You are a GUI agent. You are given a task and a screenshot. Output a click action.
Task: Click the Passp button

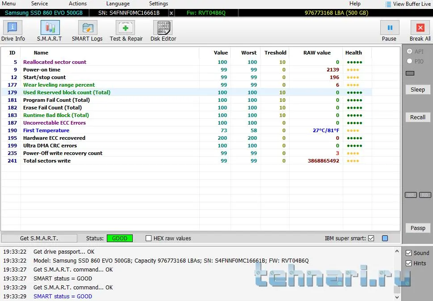(x=417, y=228)
